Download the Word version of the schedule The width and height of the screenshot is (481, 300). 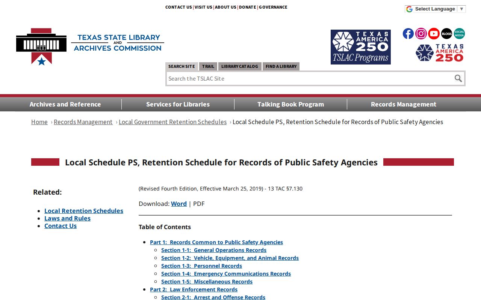179,204
